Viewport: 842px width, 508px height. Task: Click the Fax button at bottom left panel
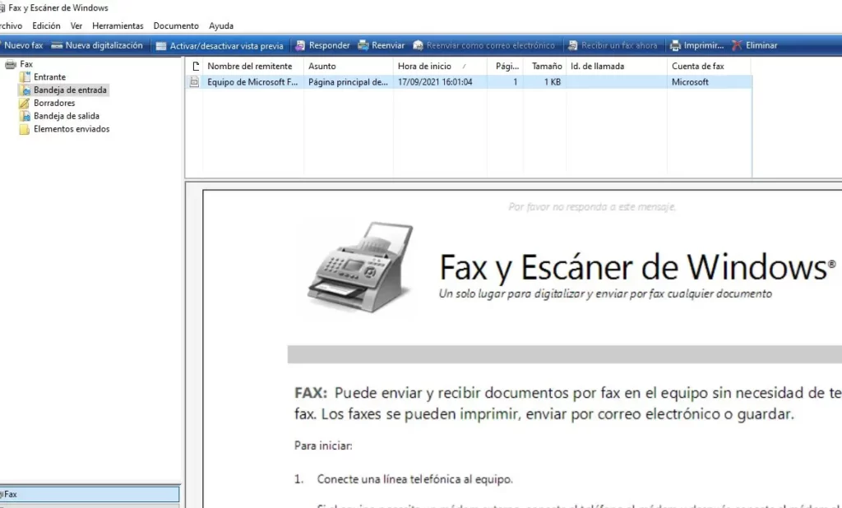(89, 495)
